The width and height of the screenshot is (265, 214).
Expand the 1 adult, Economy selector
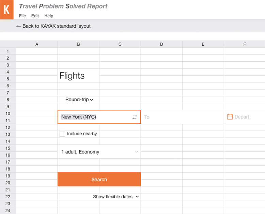[99, 152]
